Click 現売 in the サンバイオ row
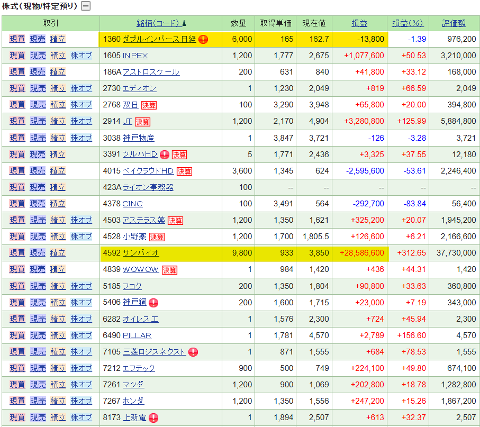Image resolution: width=480 pixels, height=427 pixels. point(38,253)
